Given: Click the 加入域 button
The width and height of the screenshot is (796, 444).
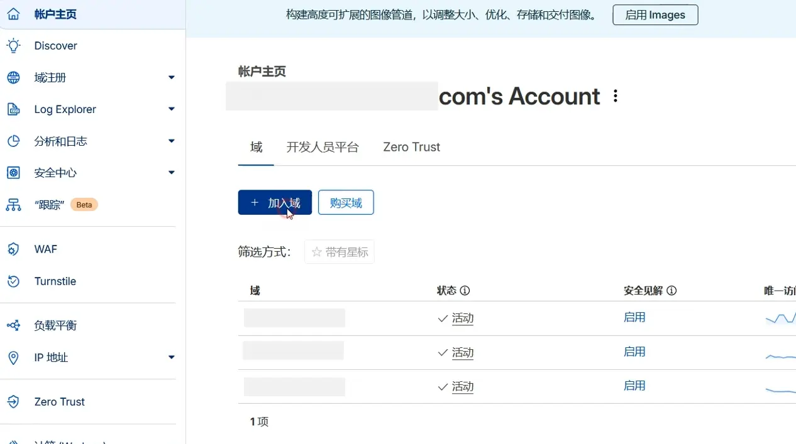Looking at the screenshot, I should pyautogui.click(x=275, y=203).
